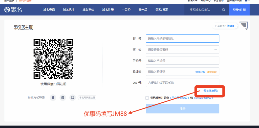259x128 pixels.
Task: Open the 云产品 menu
Action: (x=143, y=10)
